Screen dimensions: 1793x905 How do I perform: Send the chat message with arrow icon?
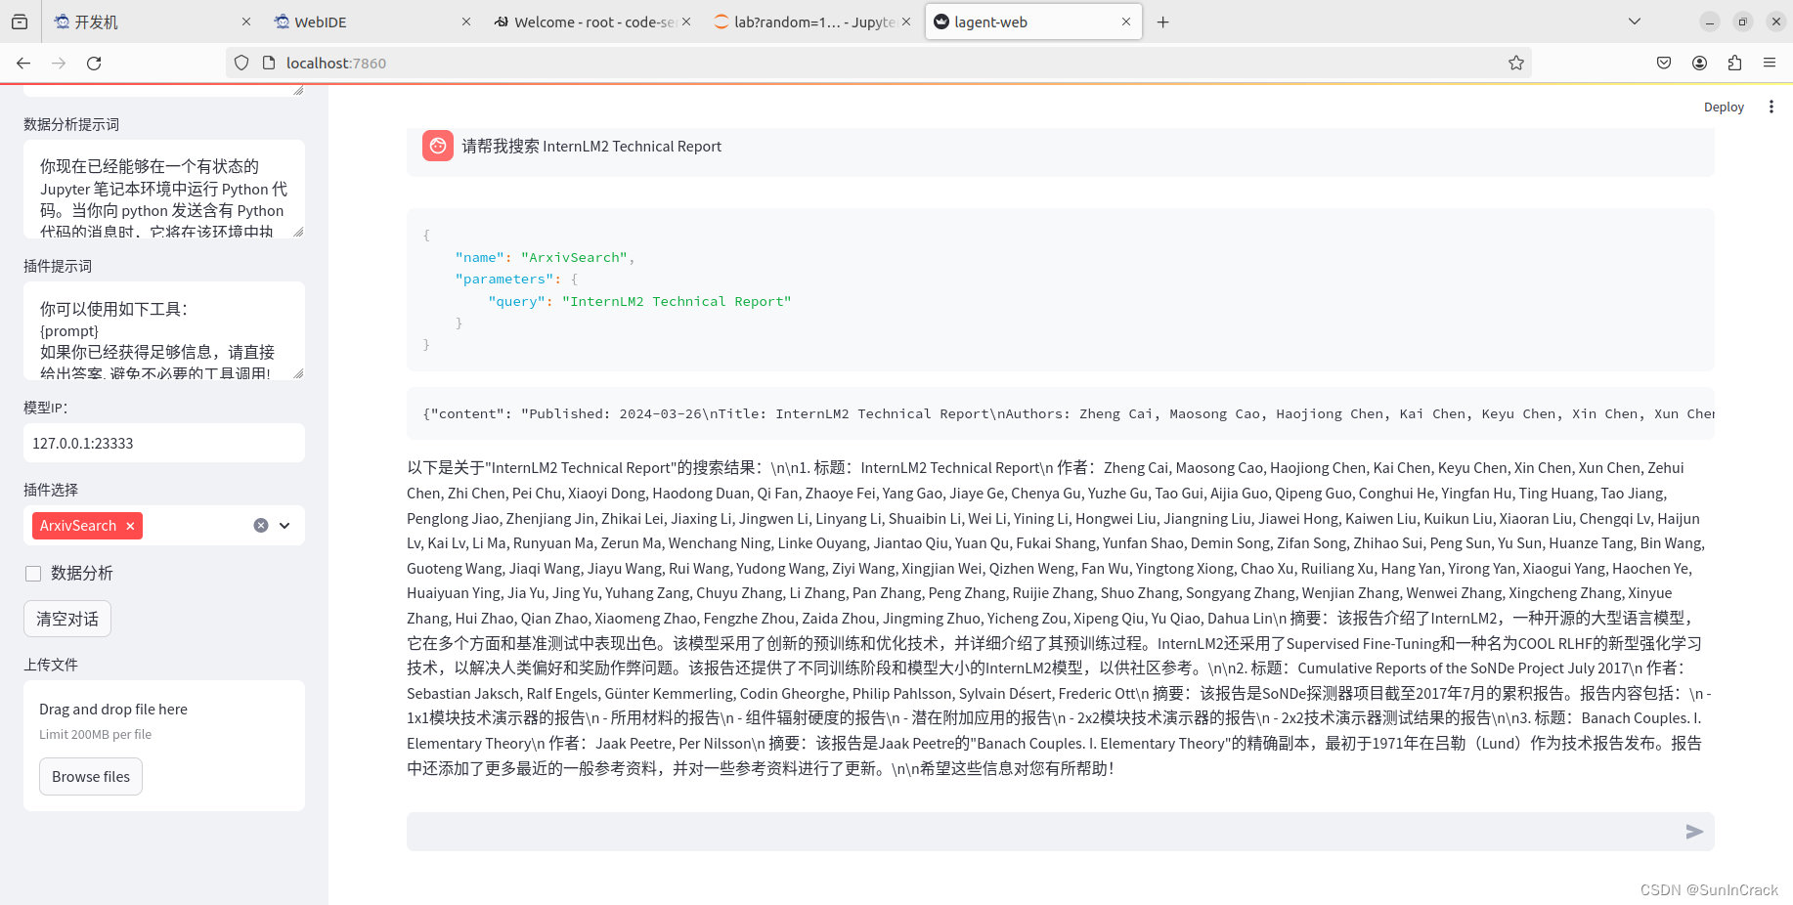1694,832
